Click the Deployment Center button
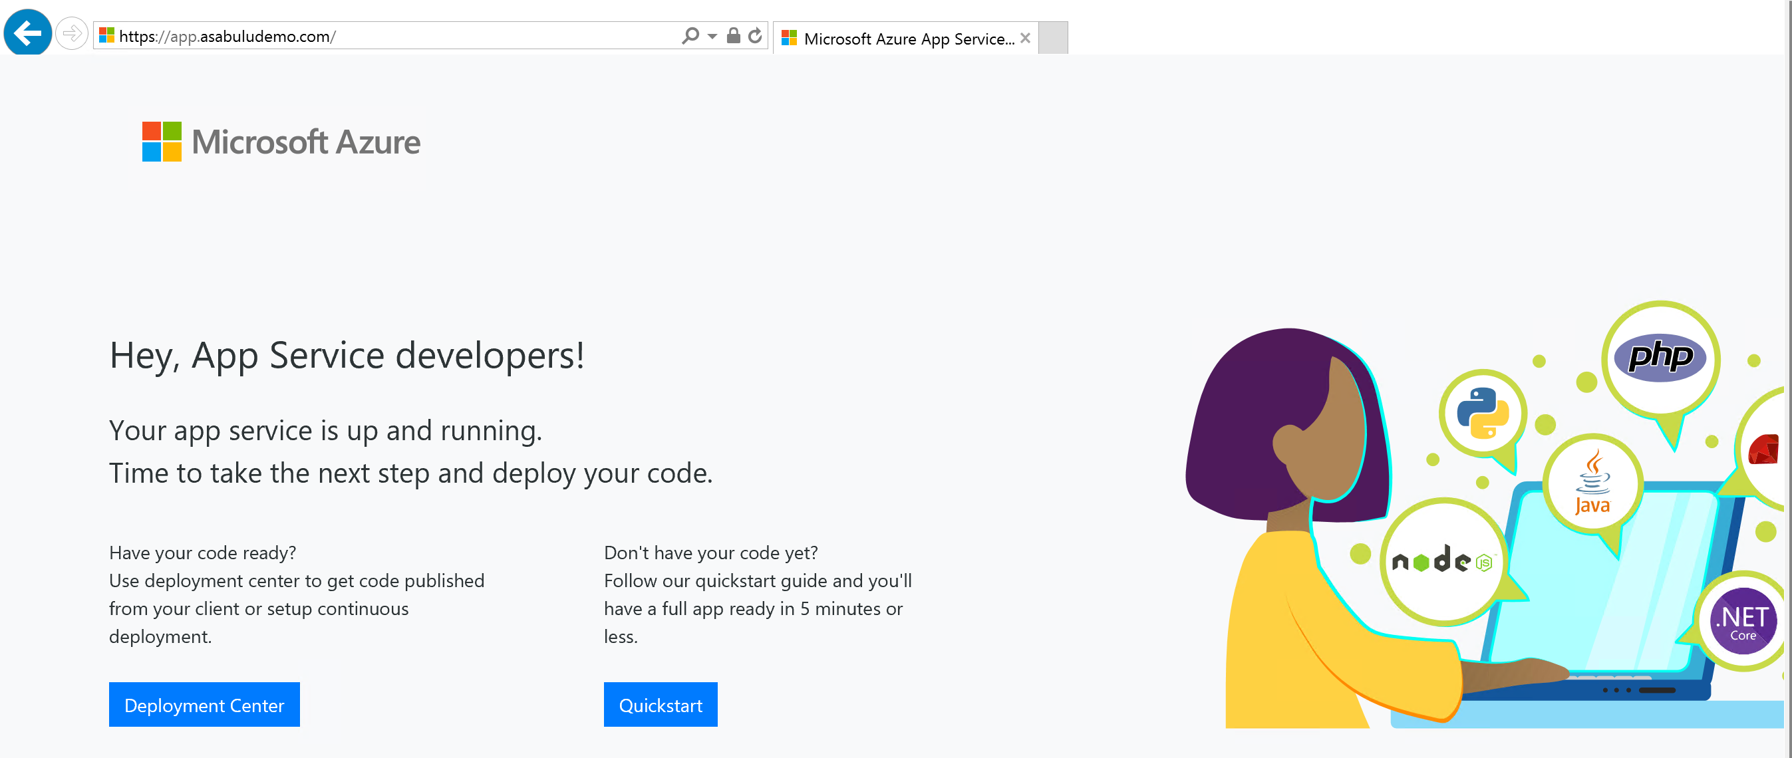The height and width of the screenshot is (758, 1792). (206, 705)
